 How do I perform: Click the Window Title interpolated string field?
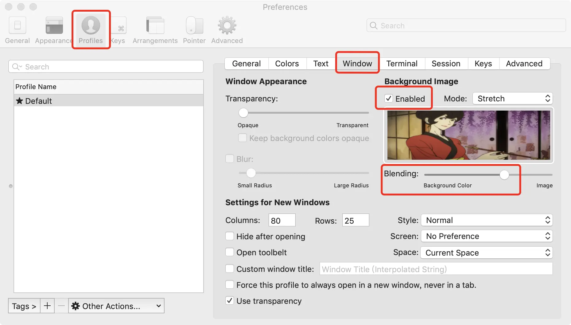point(436,269)
